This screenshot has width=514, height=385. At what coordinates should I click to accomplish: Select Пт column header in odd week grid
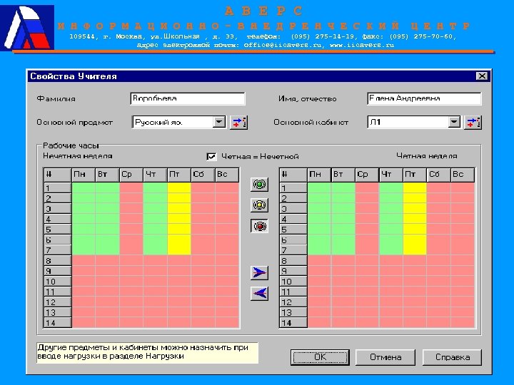pyautogui.click(x=179, y=175)
